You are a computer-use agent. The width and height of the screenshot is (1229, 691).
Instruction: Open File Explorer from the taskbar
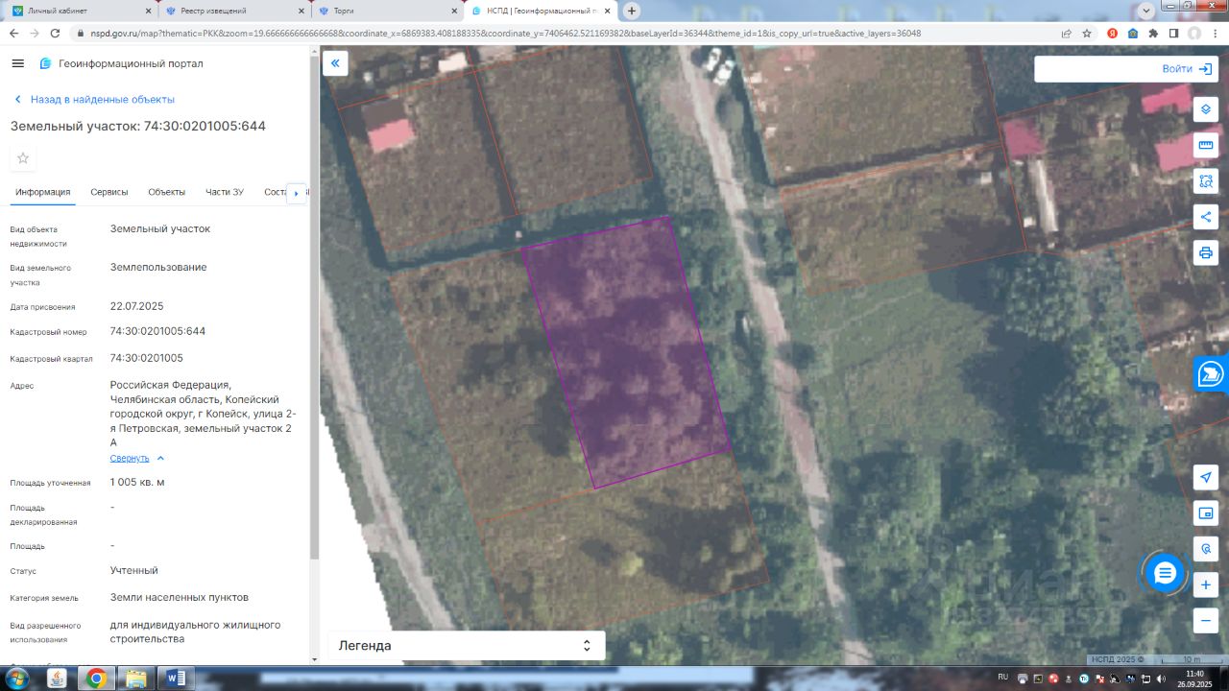[x=136, y=679]
